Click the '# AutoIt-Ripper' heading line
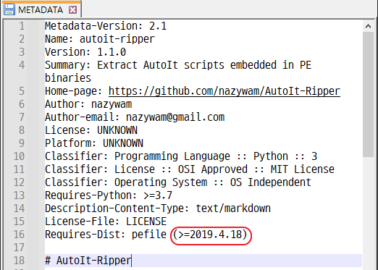 coord(88,261)
